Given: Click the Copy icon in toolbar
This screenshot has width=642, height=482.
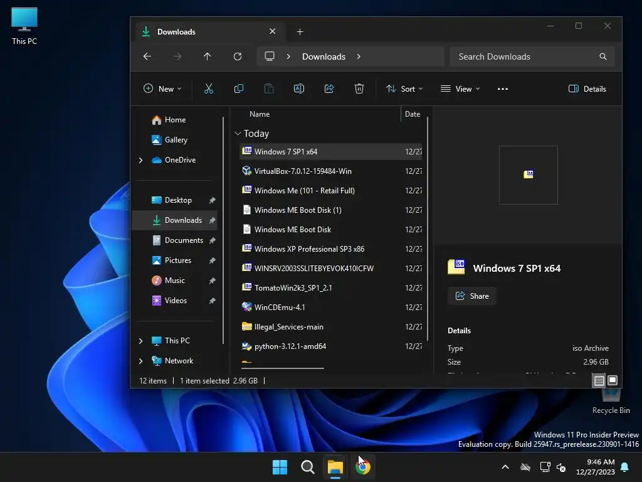Looking at the screenshot, I should click(239, 88).
